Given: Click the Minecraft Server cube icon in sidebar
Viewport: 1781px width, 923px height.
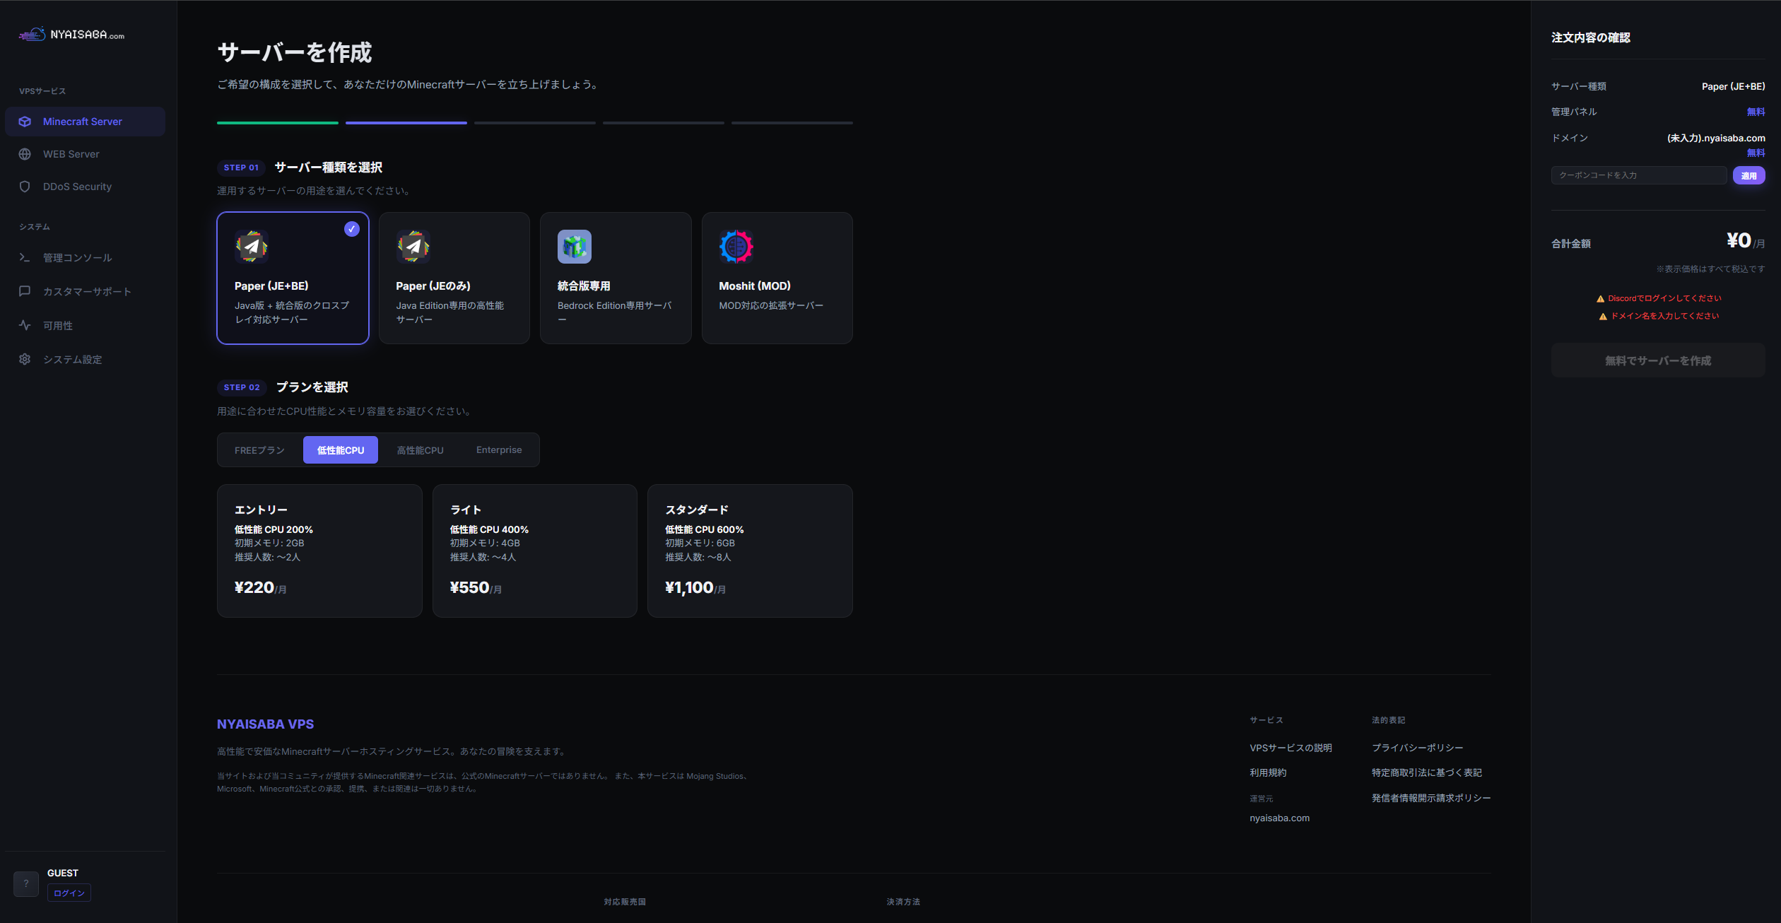Looking at the screenshot, I should [x=25, y=122].
